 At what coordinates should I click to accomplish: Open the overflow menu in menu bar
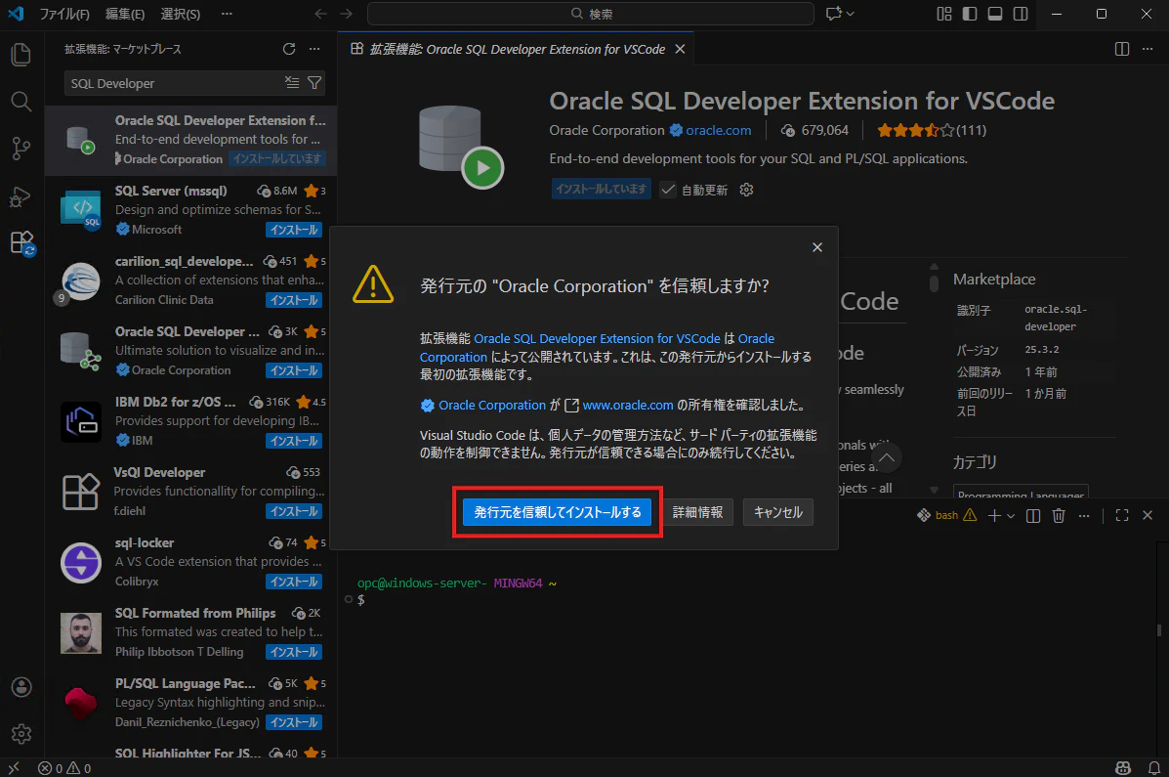coord(227,14)
